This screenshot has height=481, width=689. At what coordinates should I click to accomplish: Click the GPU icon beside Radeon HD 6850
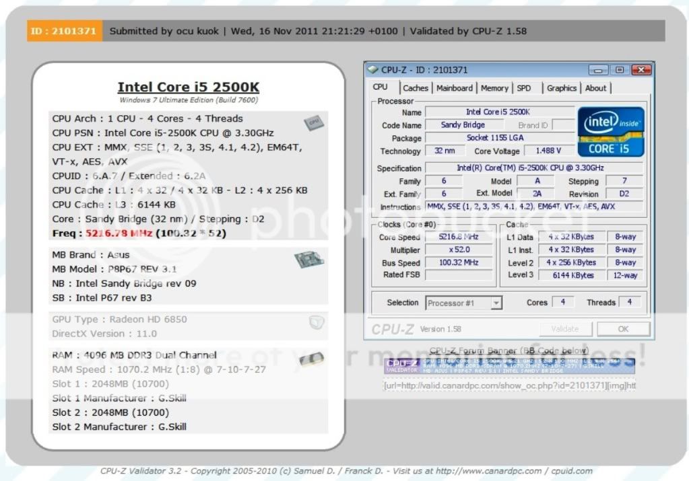[317, 322]
